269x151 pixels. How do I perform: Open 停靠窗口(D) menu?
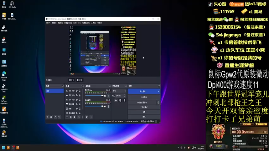[x=68, y=23]
